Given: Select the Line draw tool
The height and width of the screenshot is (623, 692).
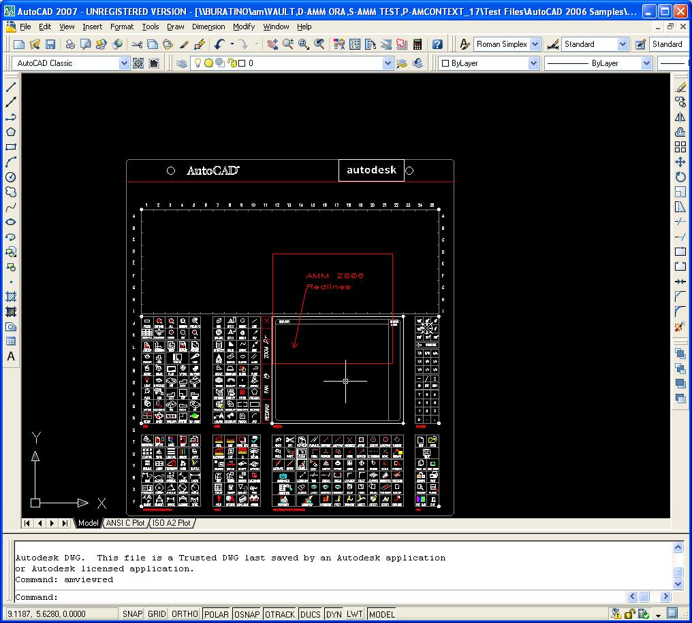Looking at the screenshot, I should (11, 87).
